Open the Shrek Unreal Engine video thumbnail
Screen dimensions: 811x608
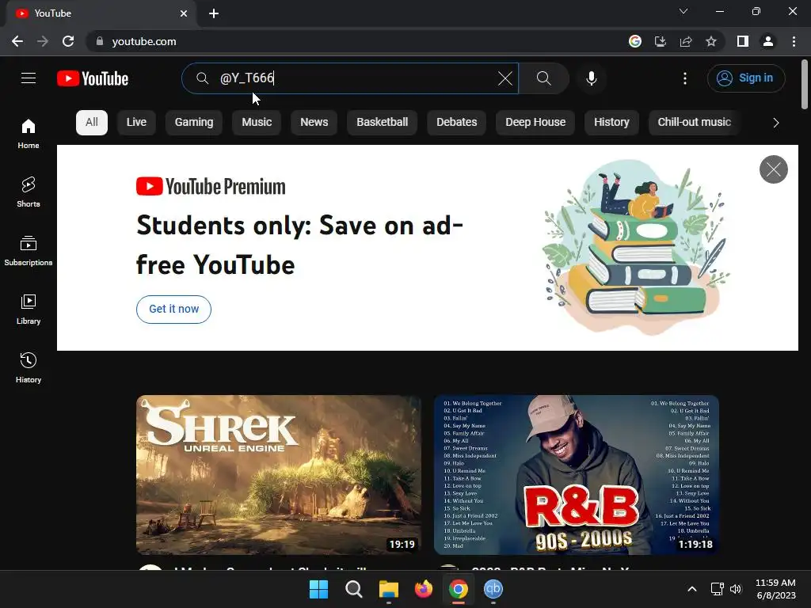(x=279, y=475)
